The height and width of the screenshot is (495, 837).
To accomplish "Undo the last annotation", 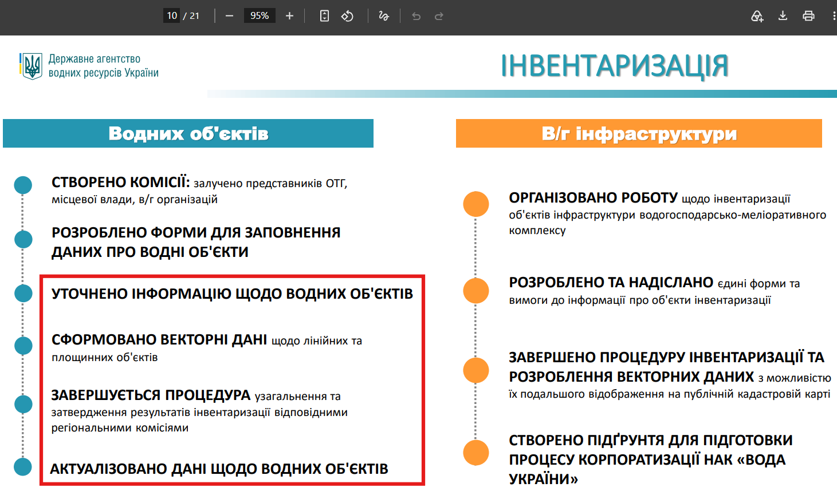I will click(x=416, y=16).
